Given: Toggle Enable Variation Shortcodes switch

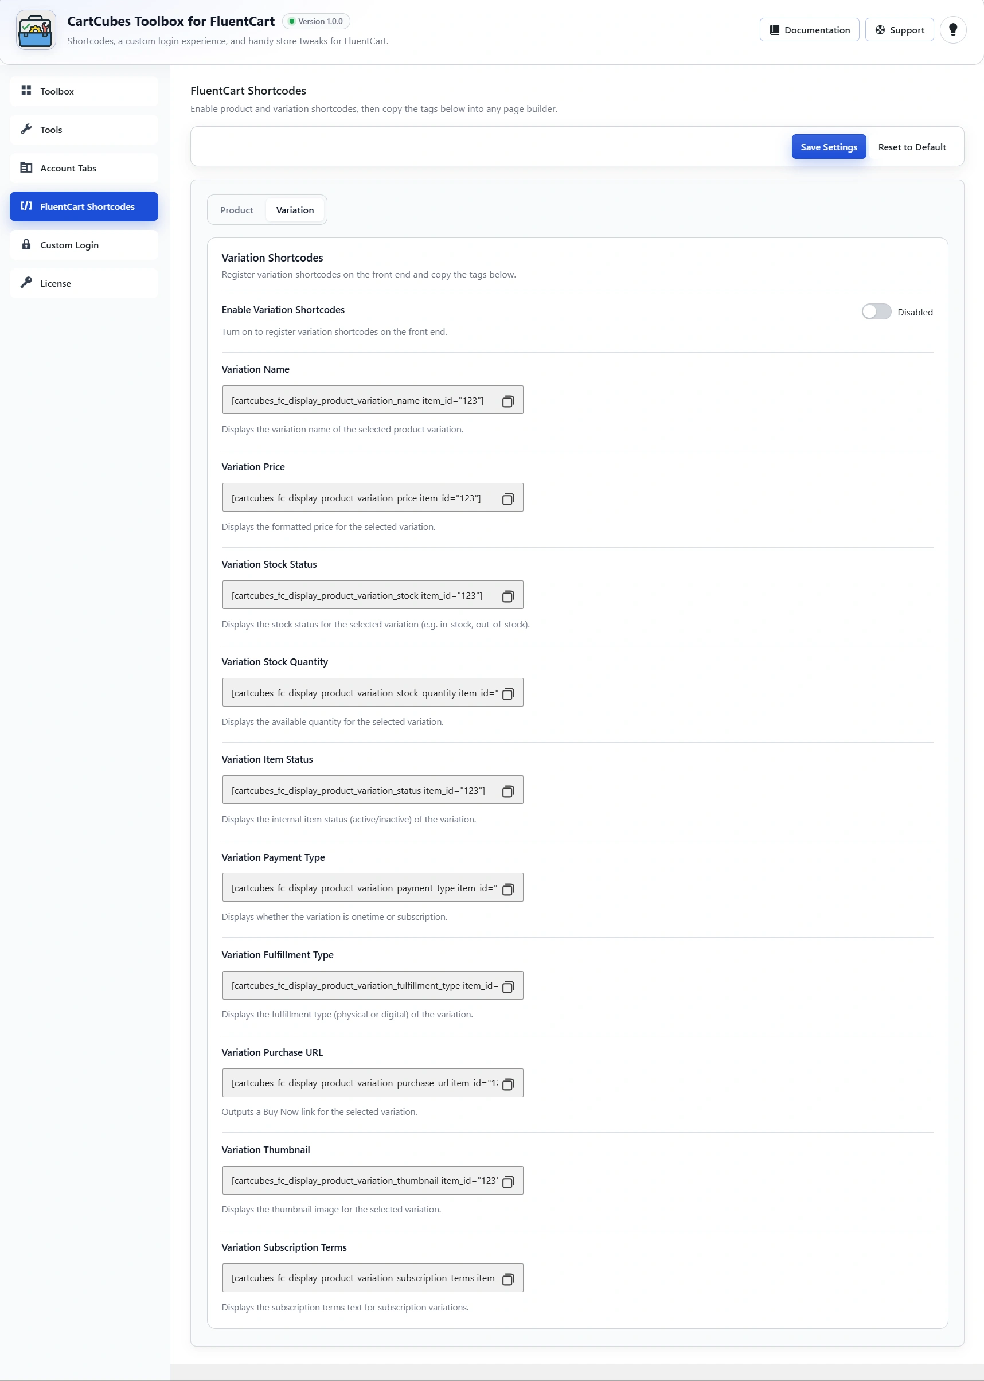Looking at the screenshot, I should (876, 311).
